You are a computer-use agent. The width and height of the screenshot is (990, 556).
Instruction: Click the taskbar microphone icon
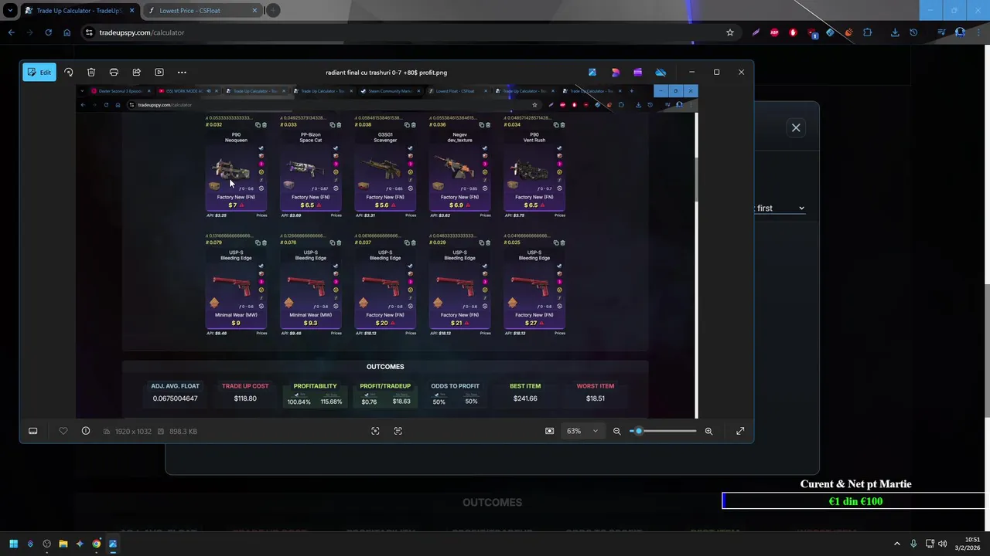pos(913,544)
